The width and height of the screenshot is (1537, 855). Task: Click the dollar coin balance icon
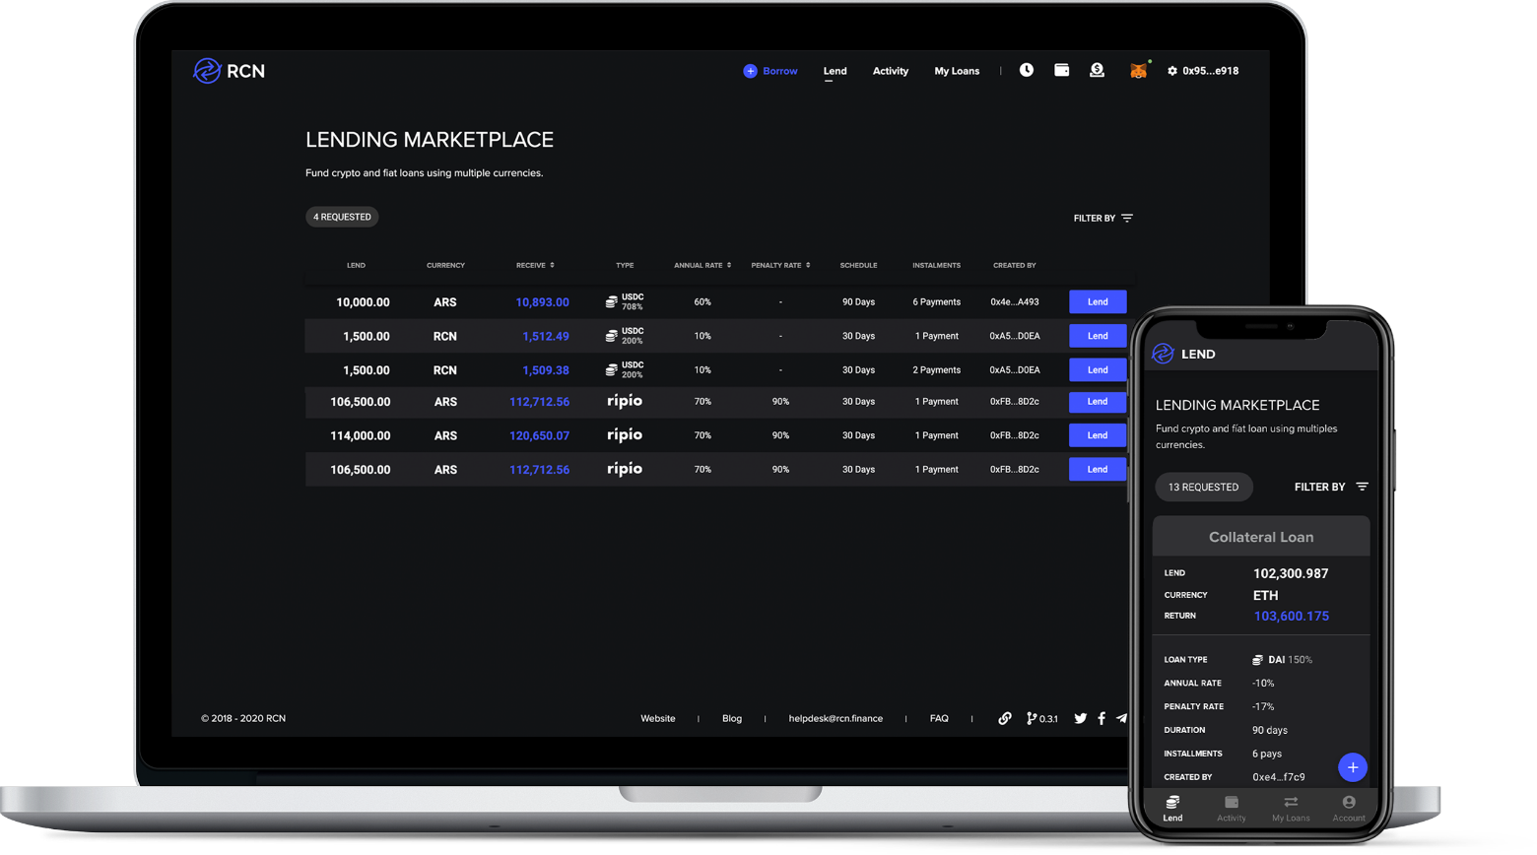(1097, 70)
